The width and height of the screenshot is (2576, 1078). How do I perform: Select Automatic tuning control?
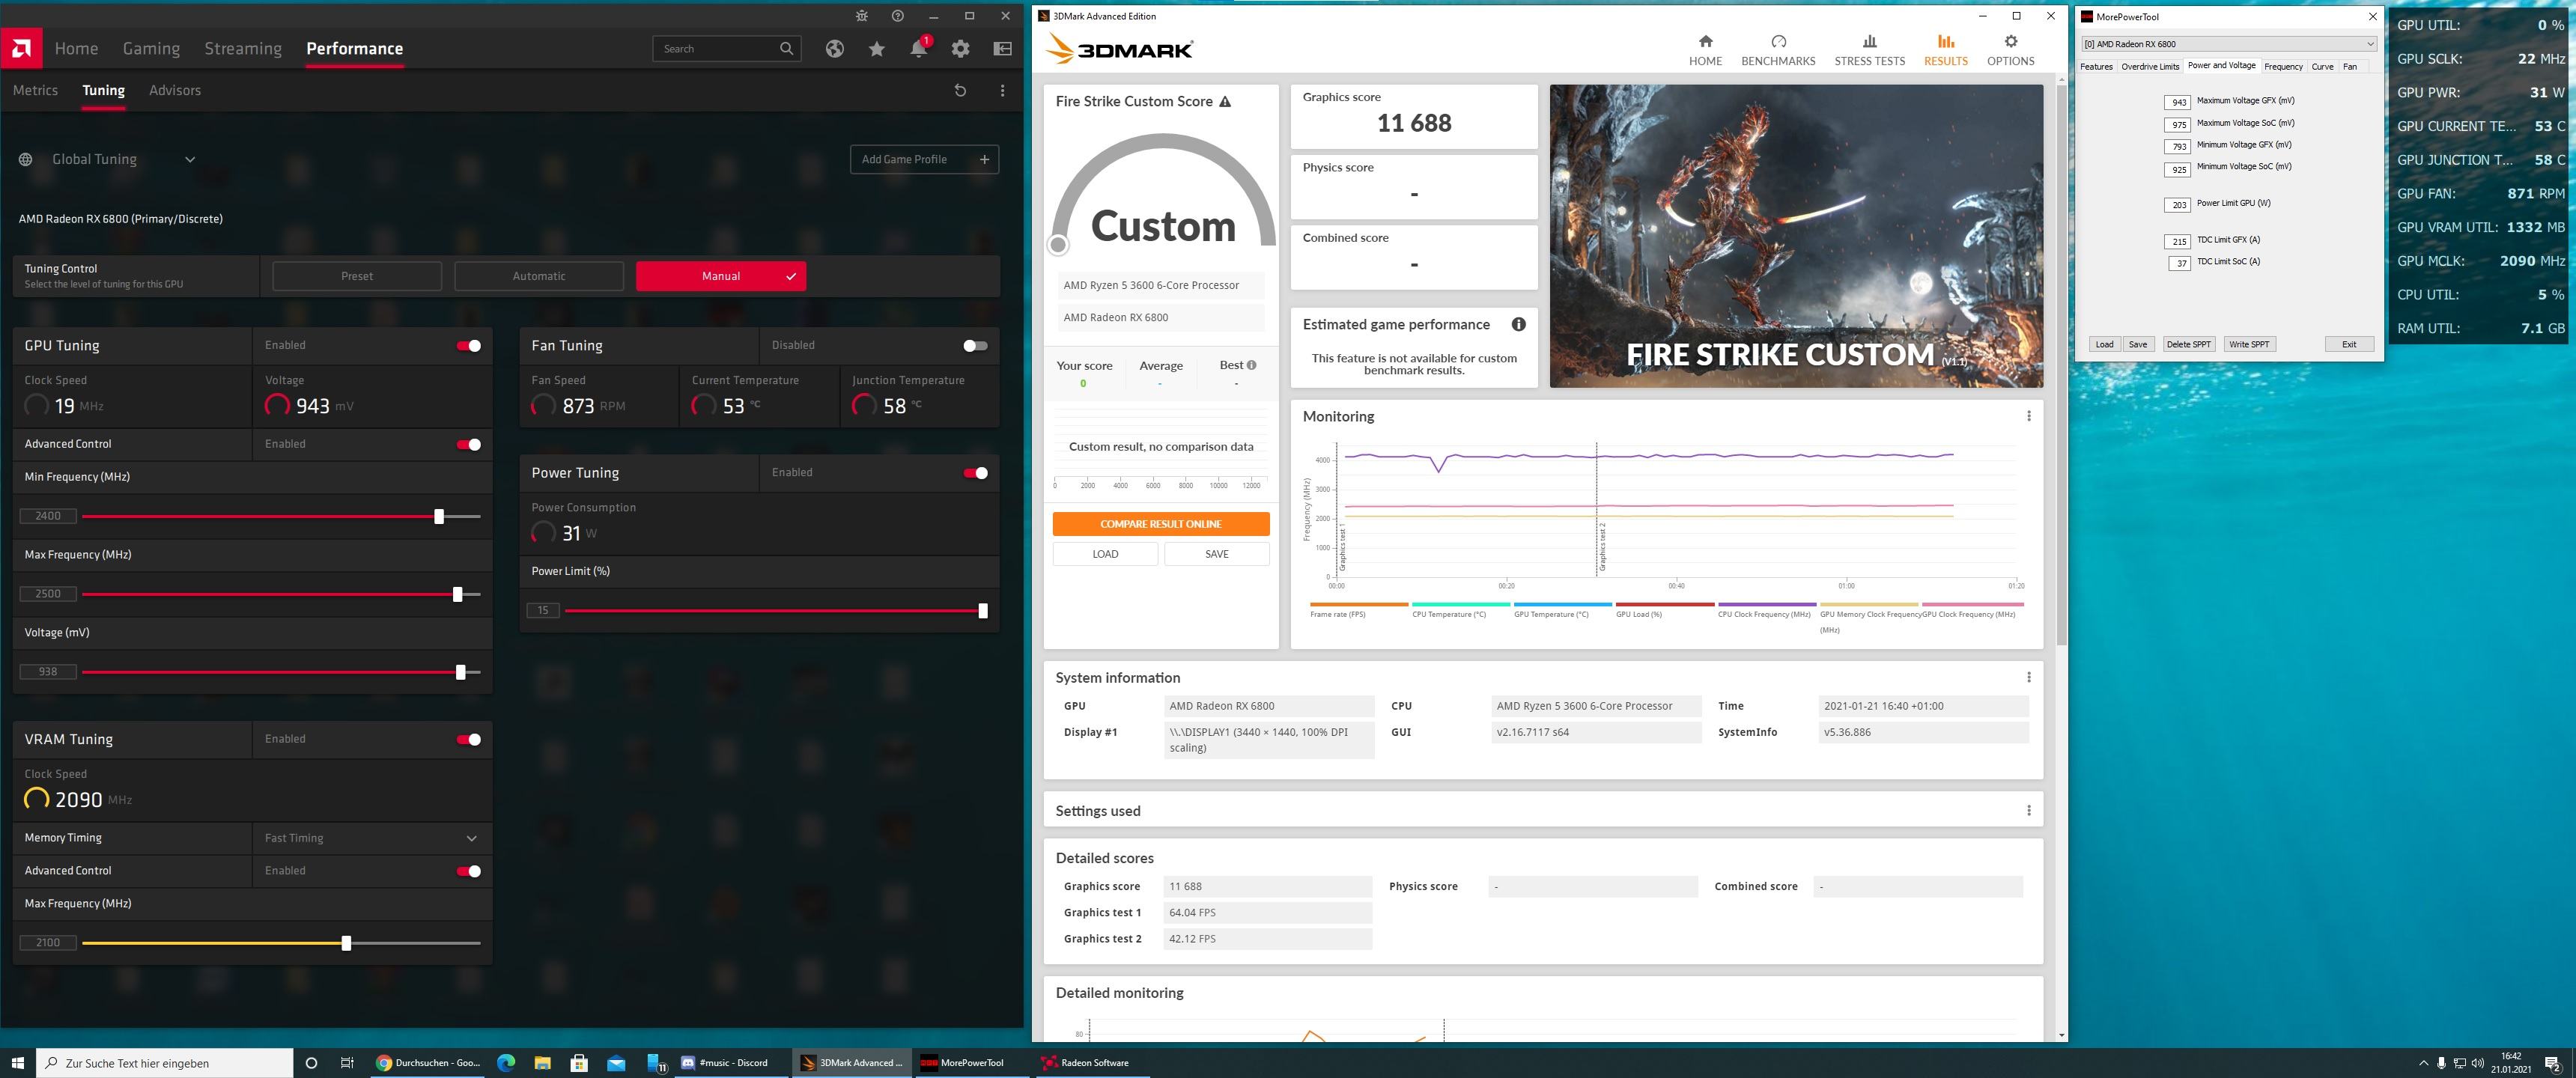539,276
